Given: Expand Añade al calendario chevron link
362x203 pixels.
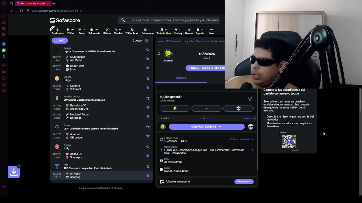Looking at the screenshot, I should click(x=241, y=139).
